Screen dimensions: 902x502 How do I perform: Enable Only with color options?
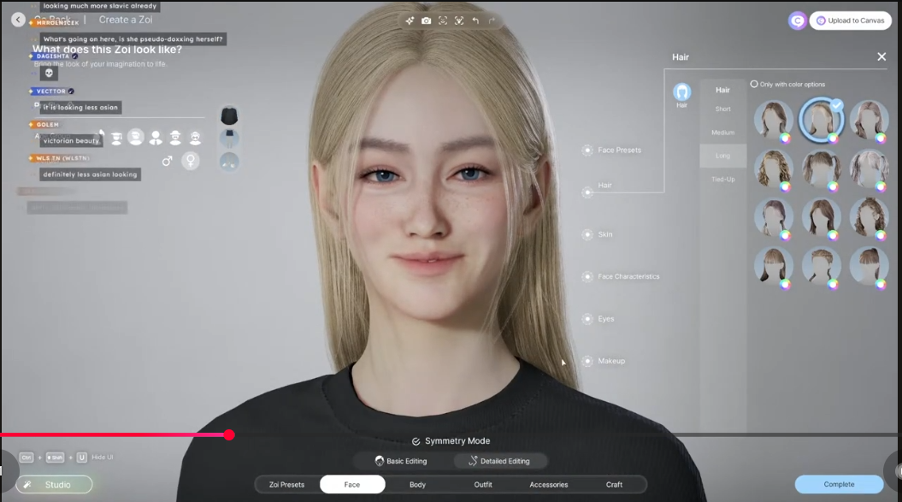click(754, 84)
